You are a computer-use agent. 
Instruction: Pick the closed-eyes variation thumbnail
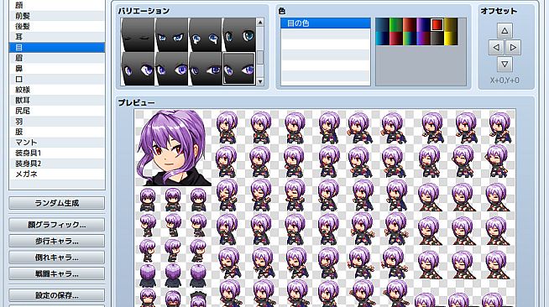point(138,35)
